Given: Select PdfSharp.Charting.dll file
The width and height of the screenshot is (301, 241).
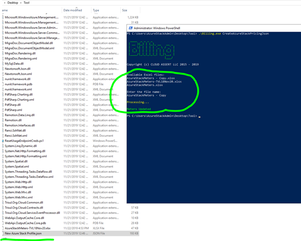Looking at the screenshot, I should (x=18, y=94).
